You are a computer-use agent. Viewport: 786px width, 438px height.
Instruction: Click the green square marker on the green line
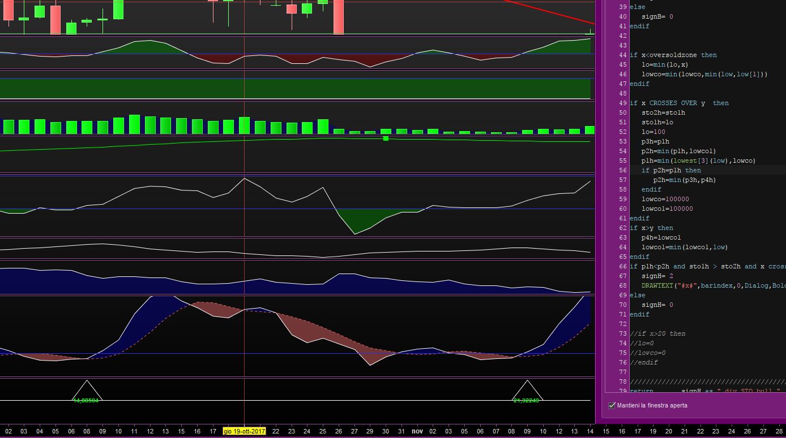click(x=386, y=138)
